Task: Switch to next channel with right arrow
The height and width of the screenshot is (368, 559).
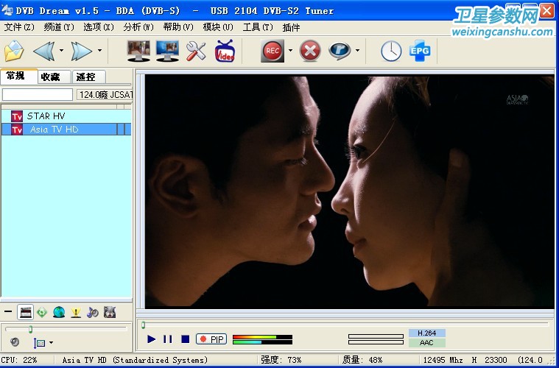Action: (81, 52)
